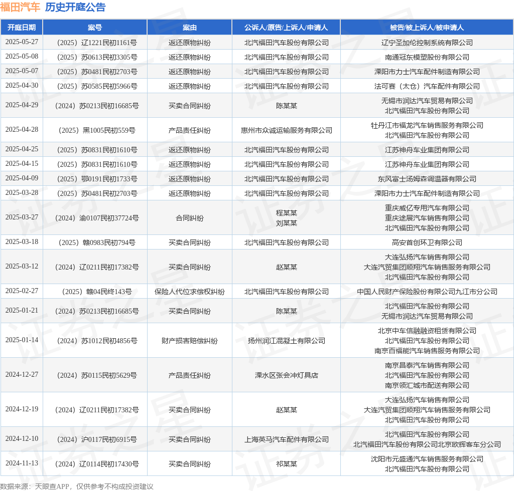514x491 pixels.
Task: Select date cell 2025-01-21
Action: point(22,311)
